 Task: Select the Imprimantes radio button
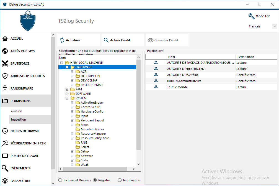click(120, 180)
